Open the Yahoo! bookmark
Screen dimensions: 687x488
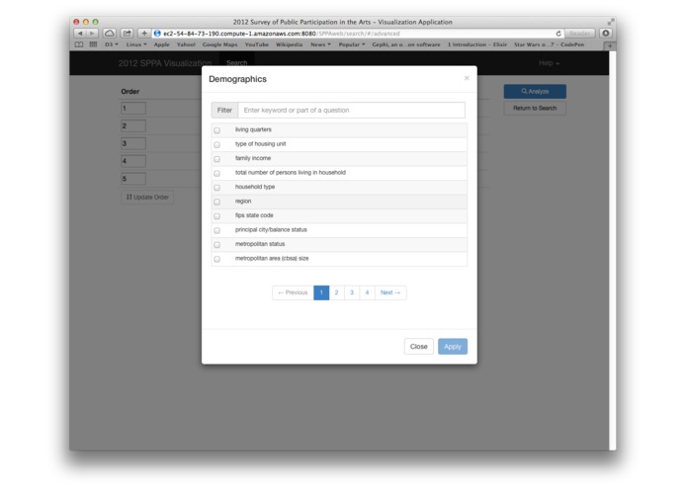point(186,44)
